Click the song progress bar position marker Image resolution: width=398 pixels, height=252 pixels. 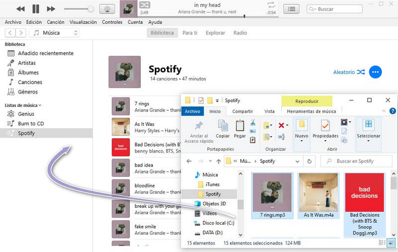[244, 16]
